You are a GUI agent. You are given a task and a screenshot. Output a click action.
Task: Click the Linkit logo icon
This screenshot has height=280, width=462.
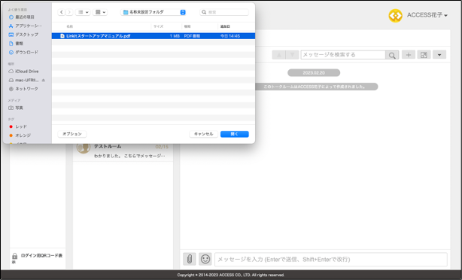click(396, 15)
